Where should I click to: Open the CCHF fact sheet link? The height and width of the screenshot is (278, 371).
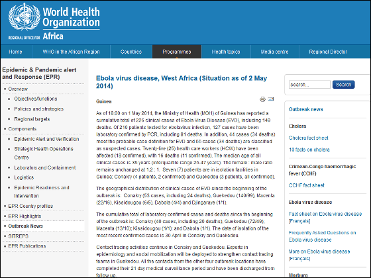(x=306, y=185)
